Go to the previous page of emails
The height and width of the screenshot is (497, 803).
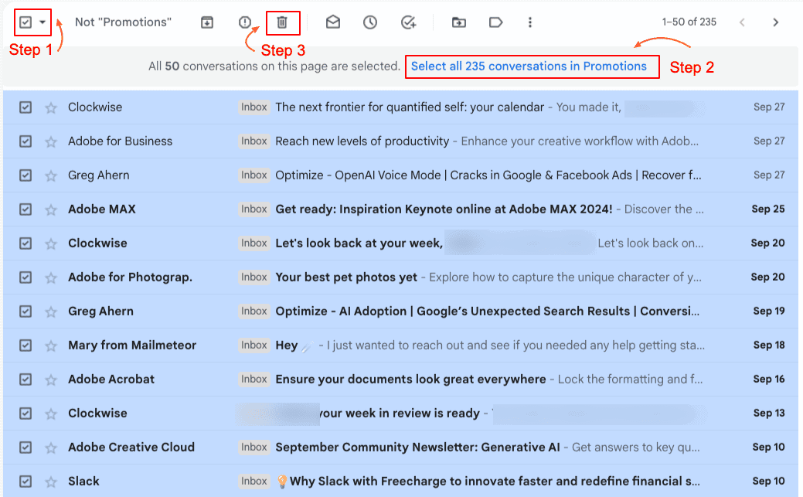[742, 22]
